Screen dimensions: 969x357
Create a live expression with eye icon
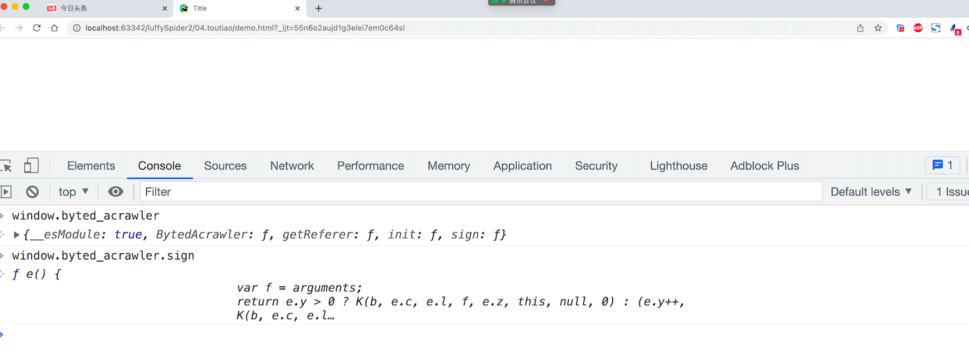point(116,192)
